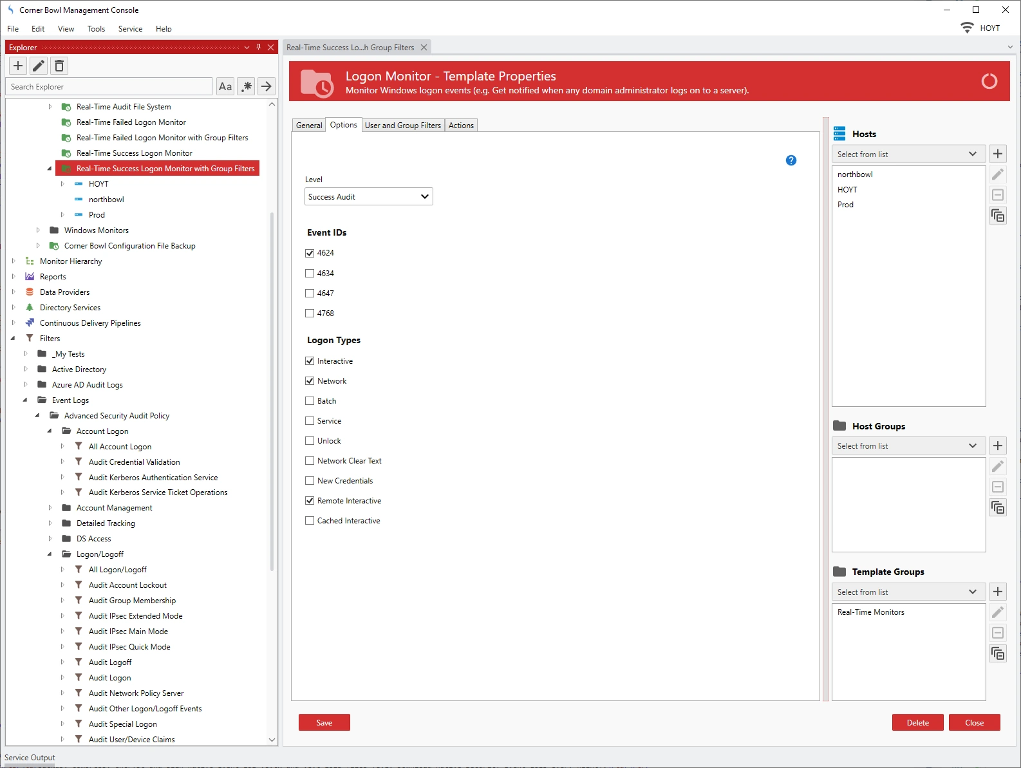Screen dimensions: 1021x768
Task: Click the blue help question mark icon
Action: pos(791,160)
